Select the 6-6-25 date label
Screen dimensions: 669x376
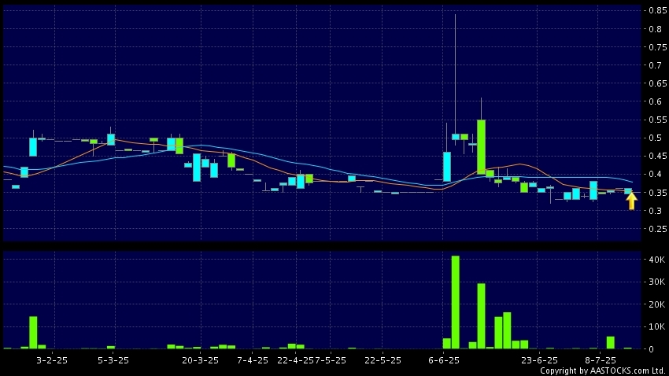(444, 360)
